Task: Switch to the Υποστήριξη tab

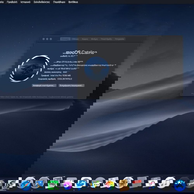Action: tap(106, 39)
